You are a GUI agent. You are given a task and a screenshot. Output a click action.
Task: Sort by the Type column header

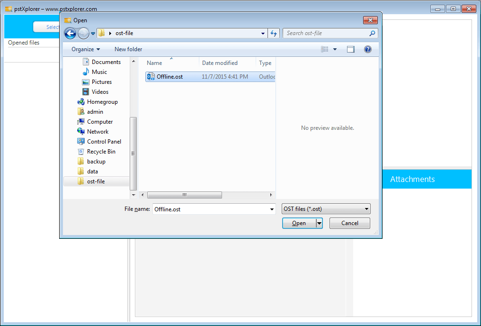[265, 63]
